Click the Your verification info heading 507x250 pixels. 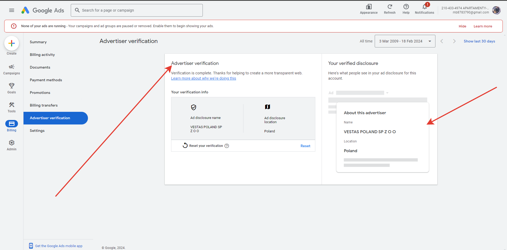click(x=190, y=92)
